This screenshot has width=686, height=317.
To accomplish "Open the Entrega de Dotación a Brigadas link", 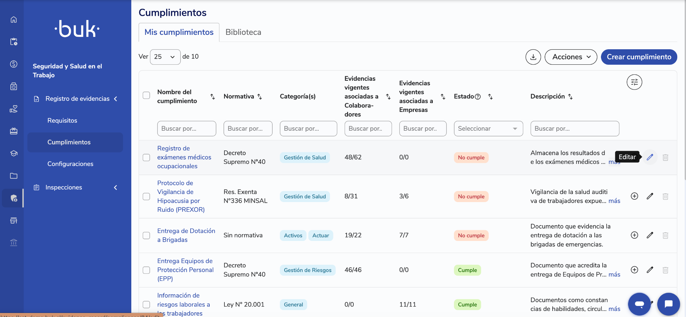I will 186,235.
